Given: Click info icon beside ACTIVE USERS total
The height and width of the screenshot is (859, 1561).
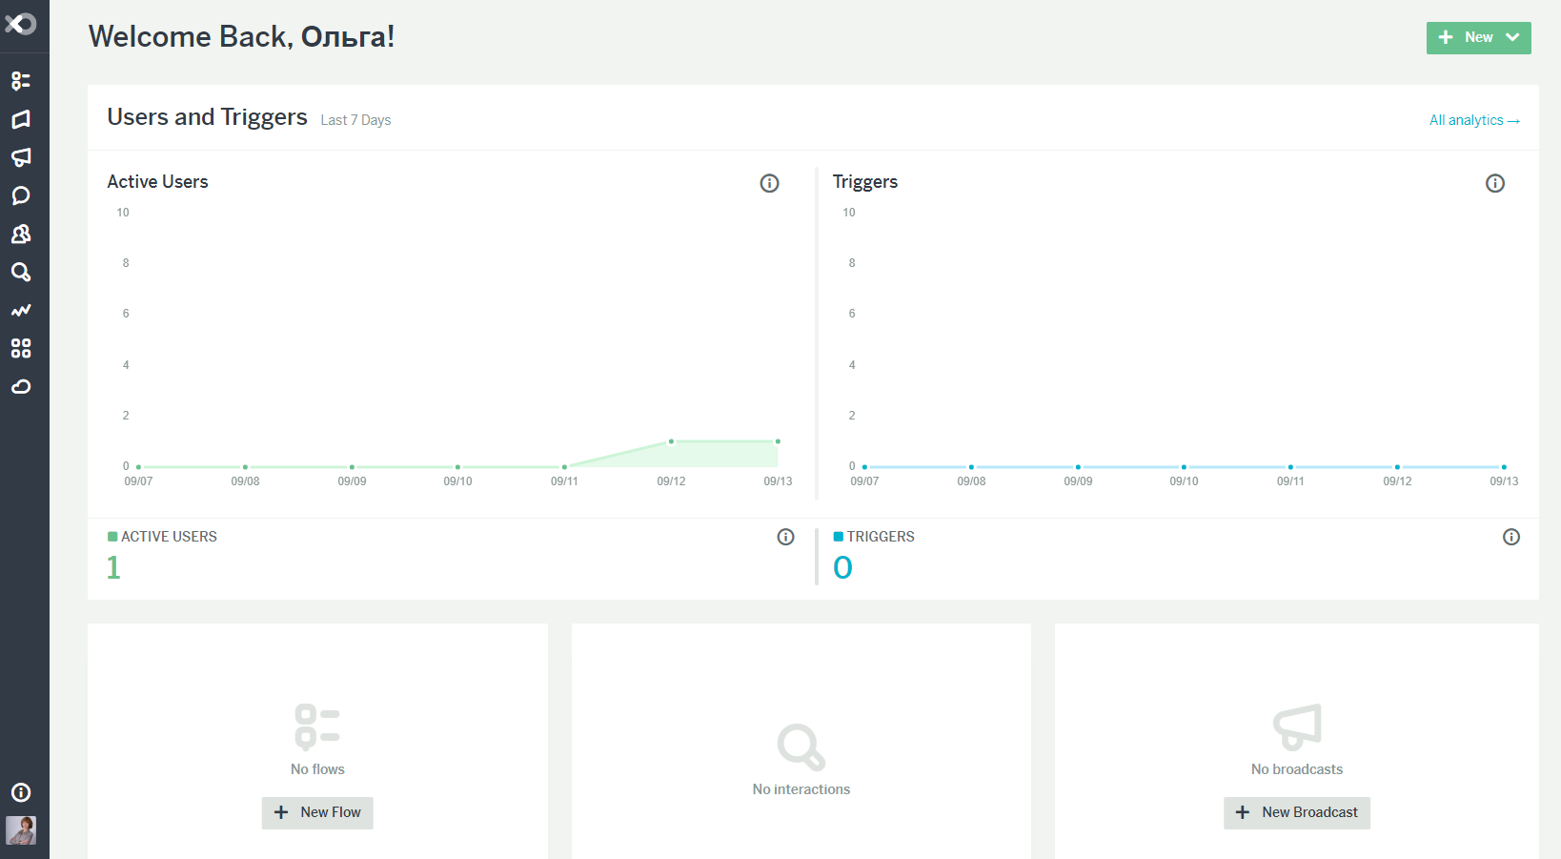Looking at the screenshot, I should tap(785, 537).
